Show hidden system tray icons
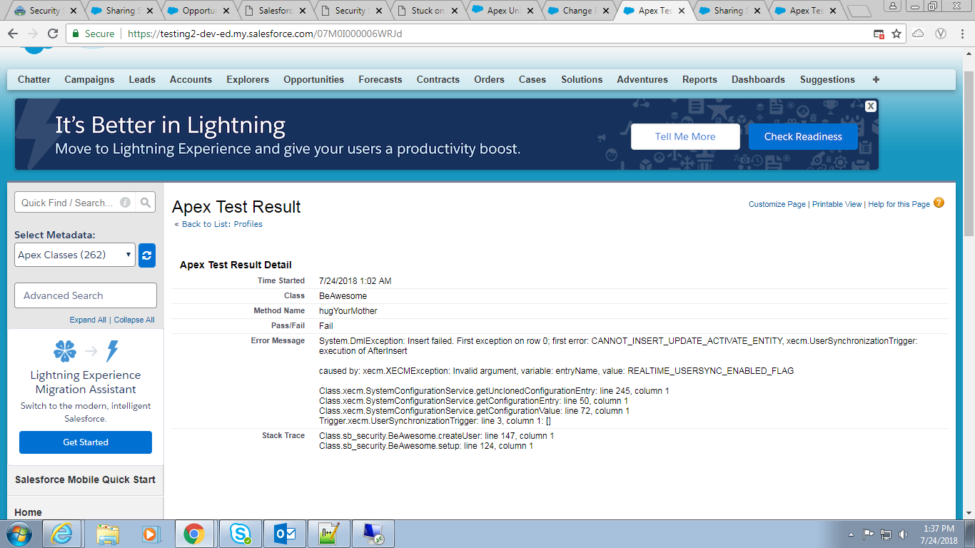 [x=852, y=534]
